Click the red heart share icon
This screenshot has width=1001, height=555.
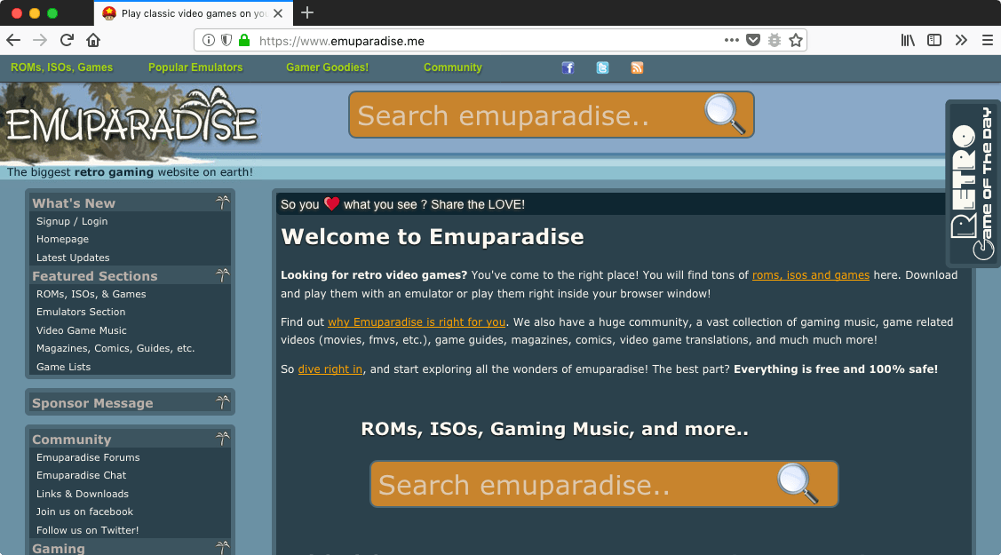pyautogui.click(x=331, y=203)
